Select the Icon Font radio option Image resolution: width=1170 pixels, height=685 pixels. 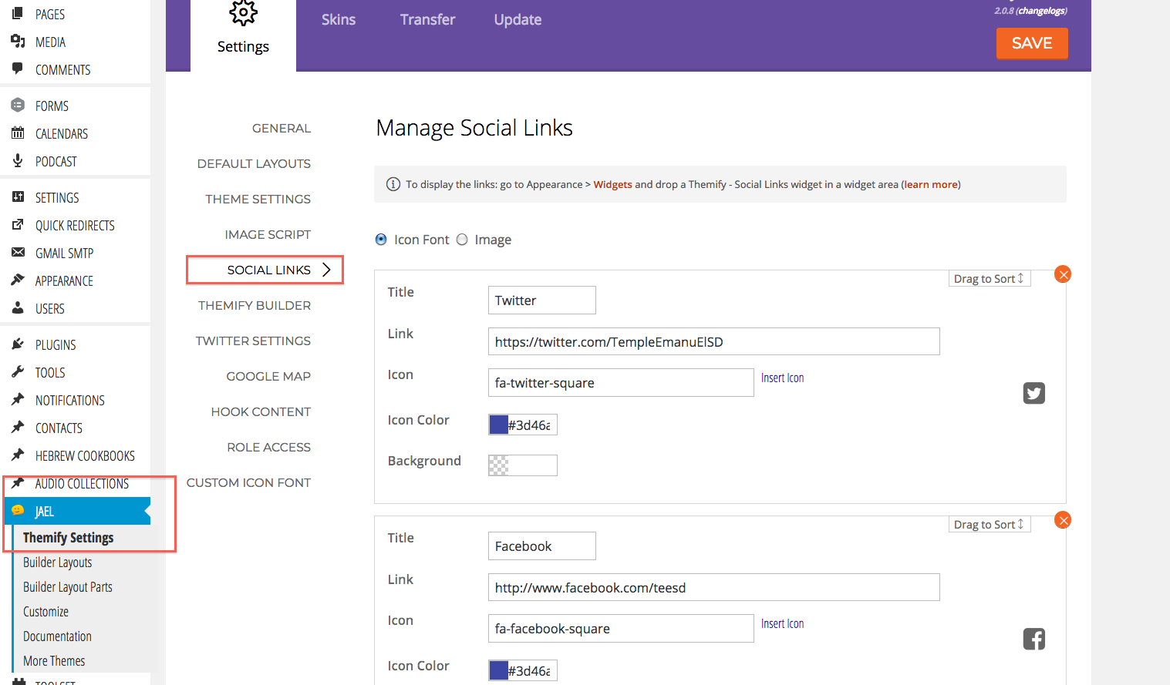click(381, 240)
